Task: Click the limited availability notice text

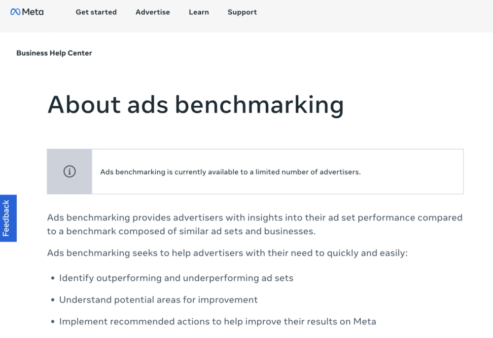Action: (x=230, y=172)
